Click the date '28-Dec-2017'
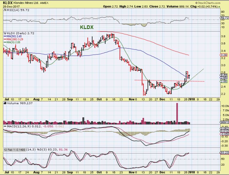The height and width of the screenshot is (175, 229). (11, 6)
